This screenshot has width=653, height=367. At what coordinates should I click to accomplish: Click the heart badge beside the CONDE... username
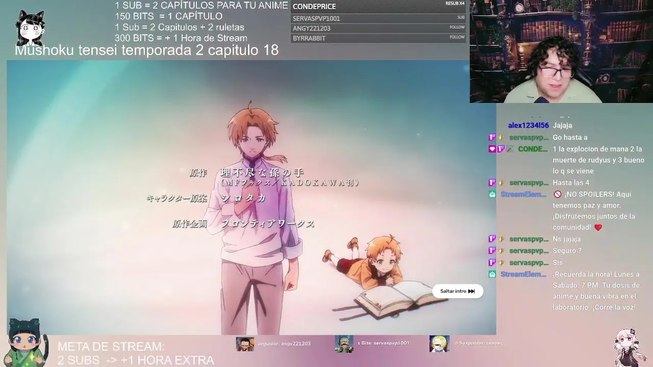(x=492, y=149)
